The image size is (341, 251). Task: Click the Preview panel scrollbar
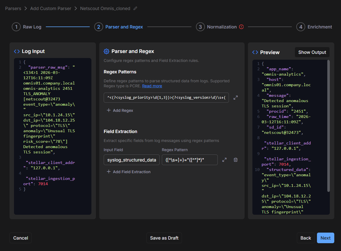click(328, 126)
